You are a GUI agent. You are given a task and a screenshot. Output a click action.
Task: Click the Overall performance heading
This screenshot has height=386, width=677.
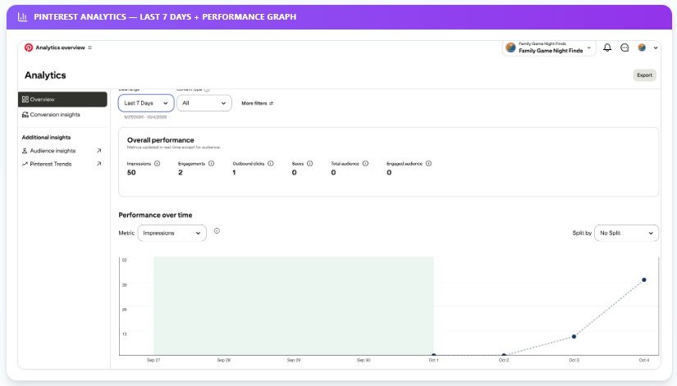point(160,140)
